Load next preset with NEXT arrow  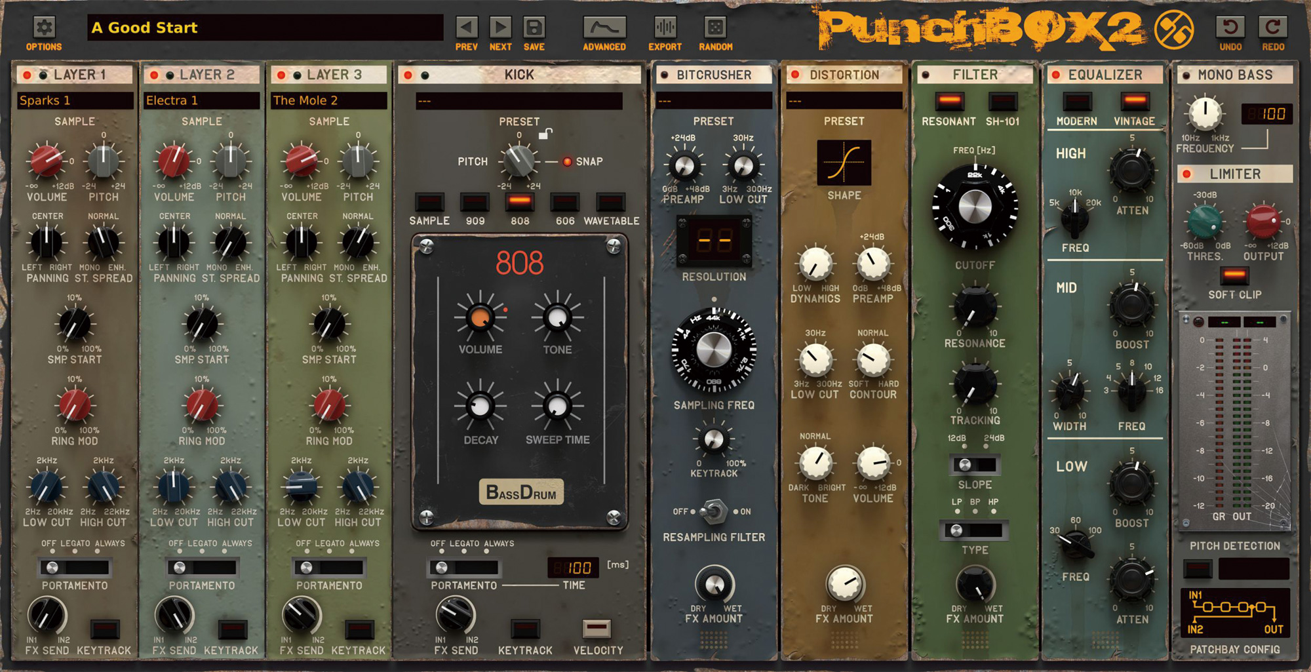click(x=501, y=28)
